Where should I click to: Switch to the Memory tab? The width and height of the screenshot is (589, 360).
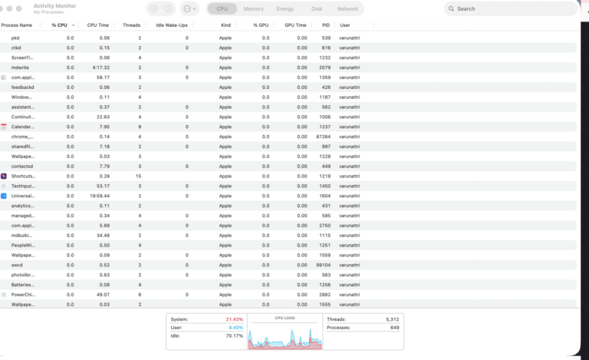254,8
